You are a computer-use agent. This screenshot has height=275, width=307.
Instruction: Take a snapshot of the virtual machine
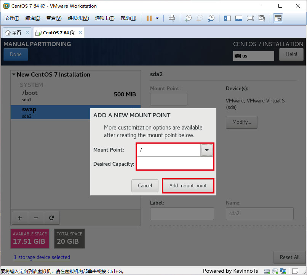coord(188,18)
